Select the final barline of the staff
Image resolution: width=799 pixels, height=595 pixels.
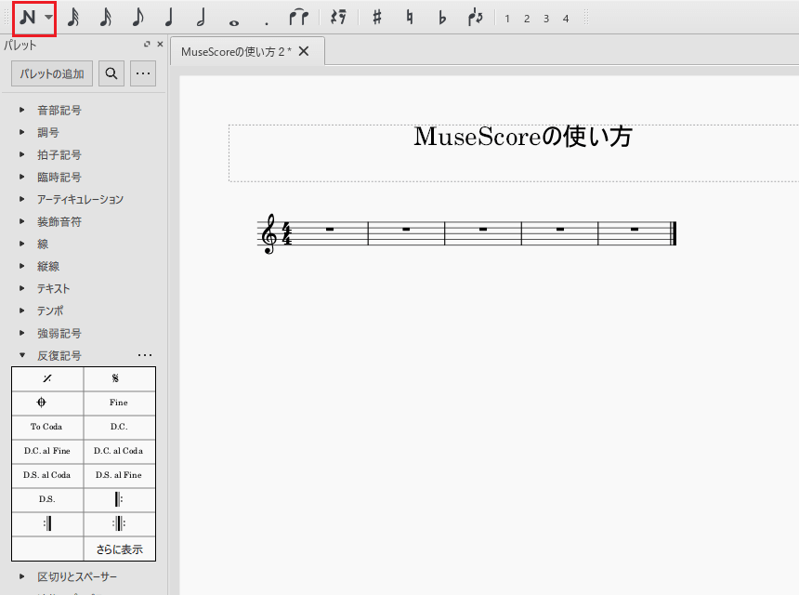(674, 234)
